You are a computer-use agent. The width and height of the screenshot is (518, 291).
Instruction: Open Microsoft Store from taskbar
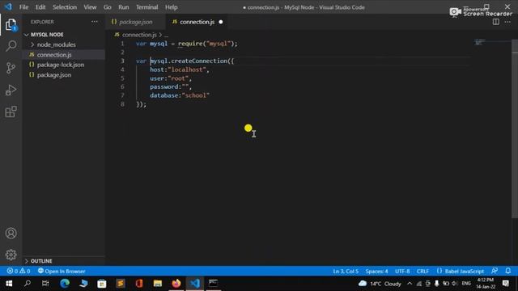pos(102,284)
